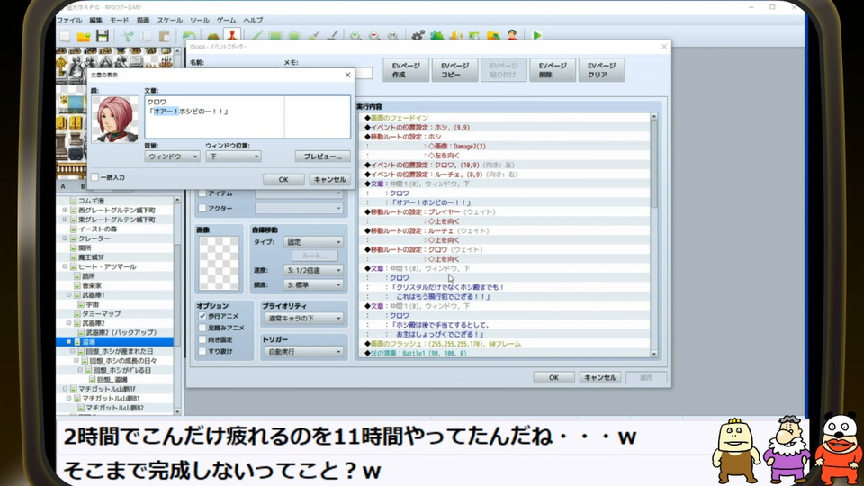This screenshot has width=864, height=486.
Task: Click the EVページ削除 button
Action: tap(553, 70)
